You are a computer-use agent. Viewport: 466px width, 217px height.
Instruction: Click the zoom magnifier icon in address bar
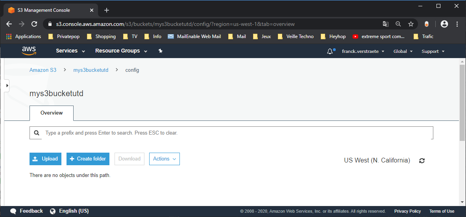click(398, 24)
